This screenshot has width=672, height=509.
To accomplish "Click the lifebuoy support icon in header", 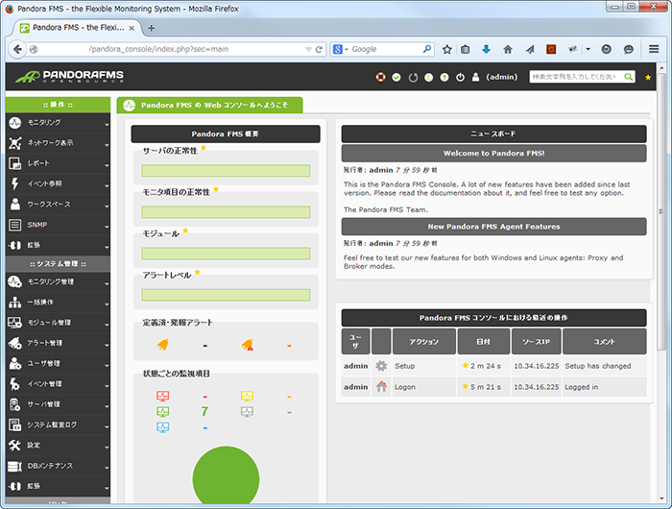I will pyautogui.click(x=380, y=77).
